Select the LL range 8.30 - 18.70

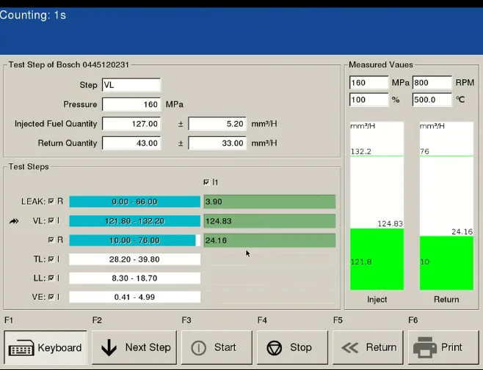(134, 278)
